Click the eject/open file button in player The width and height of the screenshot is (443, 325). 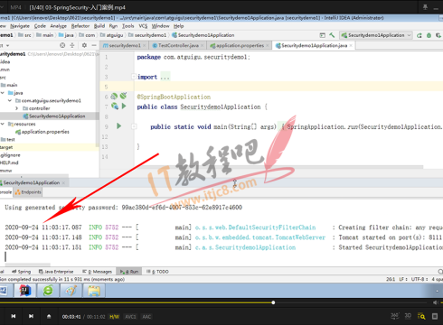[x=49, y=316]
